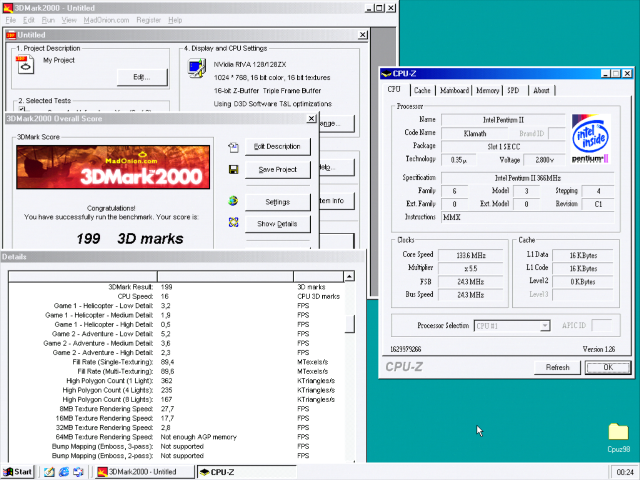Open the File menu
Viewport: 640px width, 480px height.
click(x=11, y=20)
